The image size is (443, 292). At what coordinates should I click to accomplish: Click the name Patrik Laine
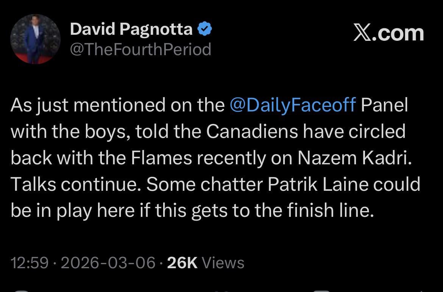pyautogui.click(x=317, y=184)
